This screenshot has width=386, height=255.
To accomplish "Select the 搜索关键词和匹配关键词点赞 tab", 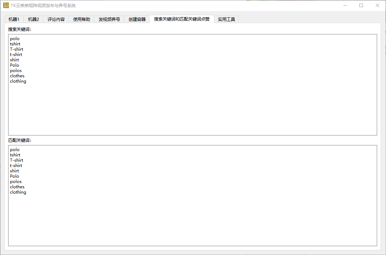I will click(182, 19).
